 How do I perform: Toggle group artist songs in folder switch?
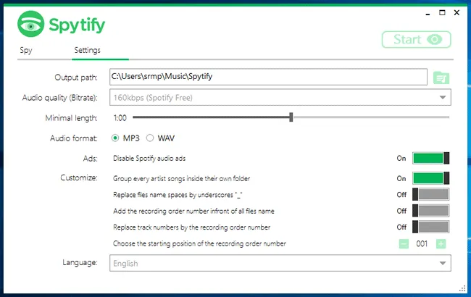430,177
